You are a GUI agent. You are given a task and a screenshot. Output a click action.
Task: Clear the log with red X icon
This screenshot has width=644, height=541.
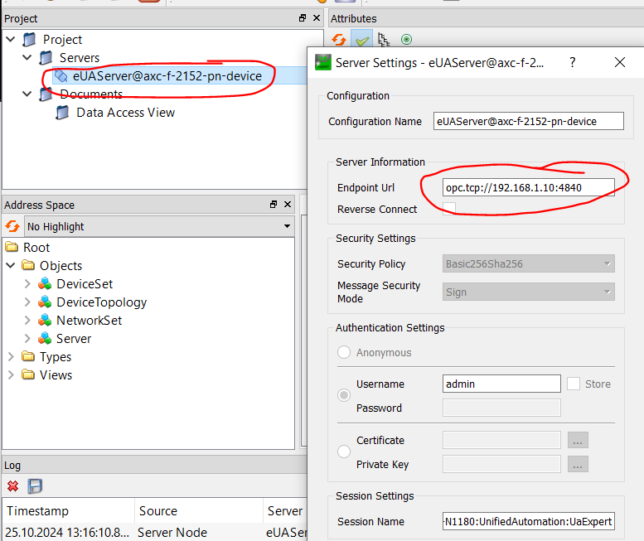[x=13, y=486]
